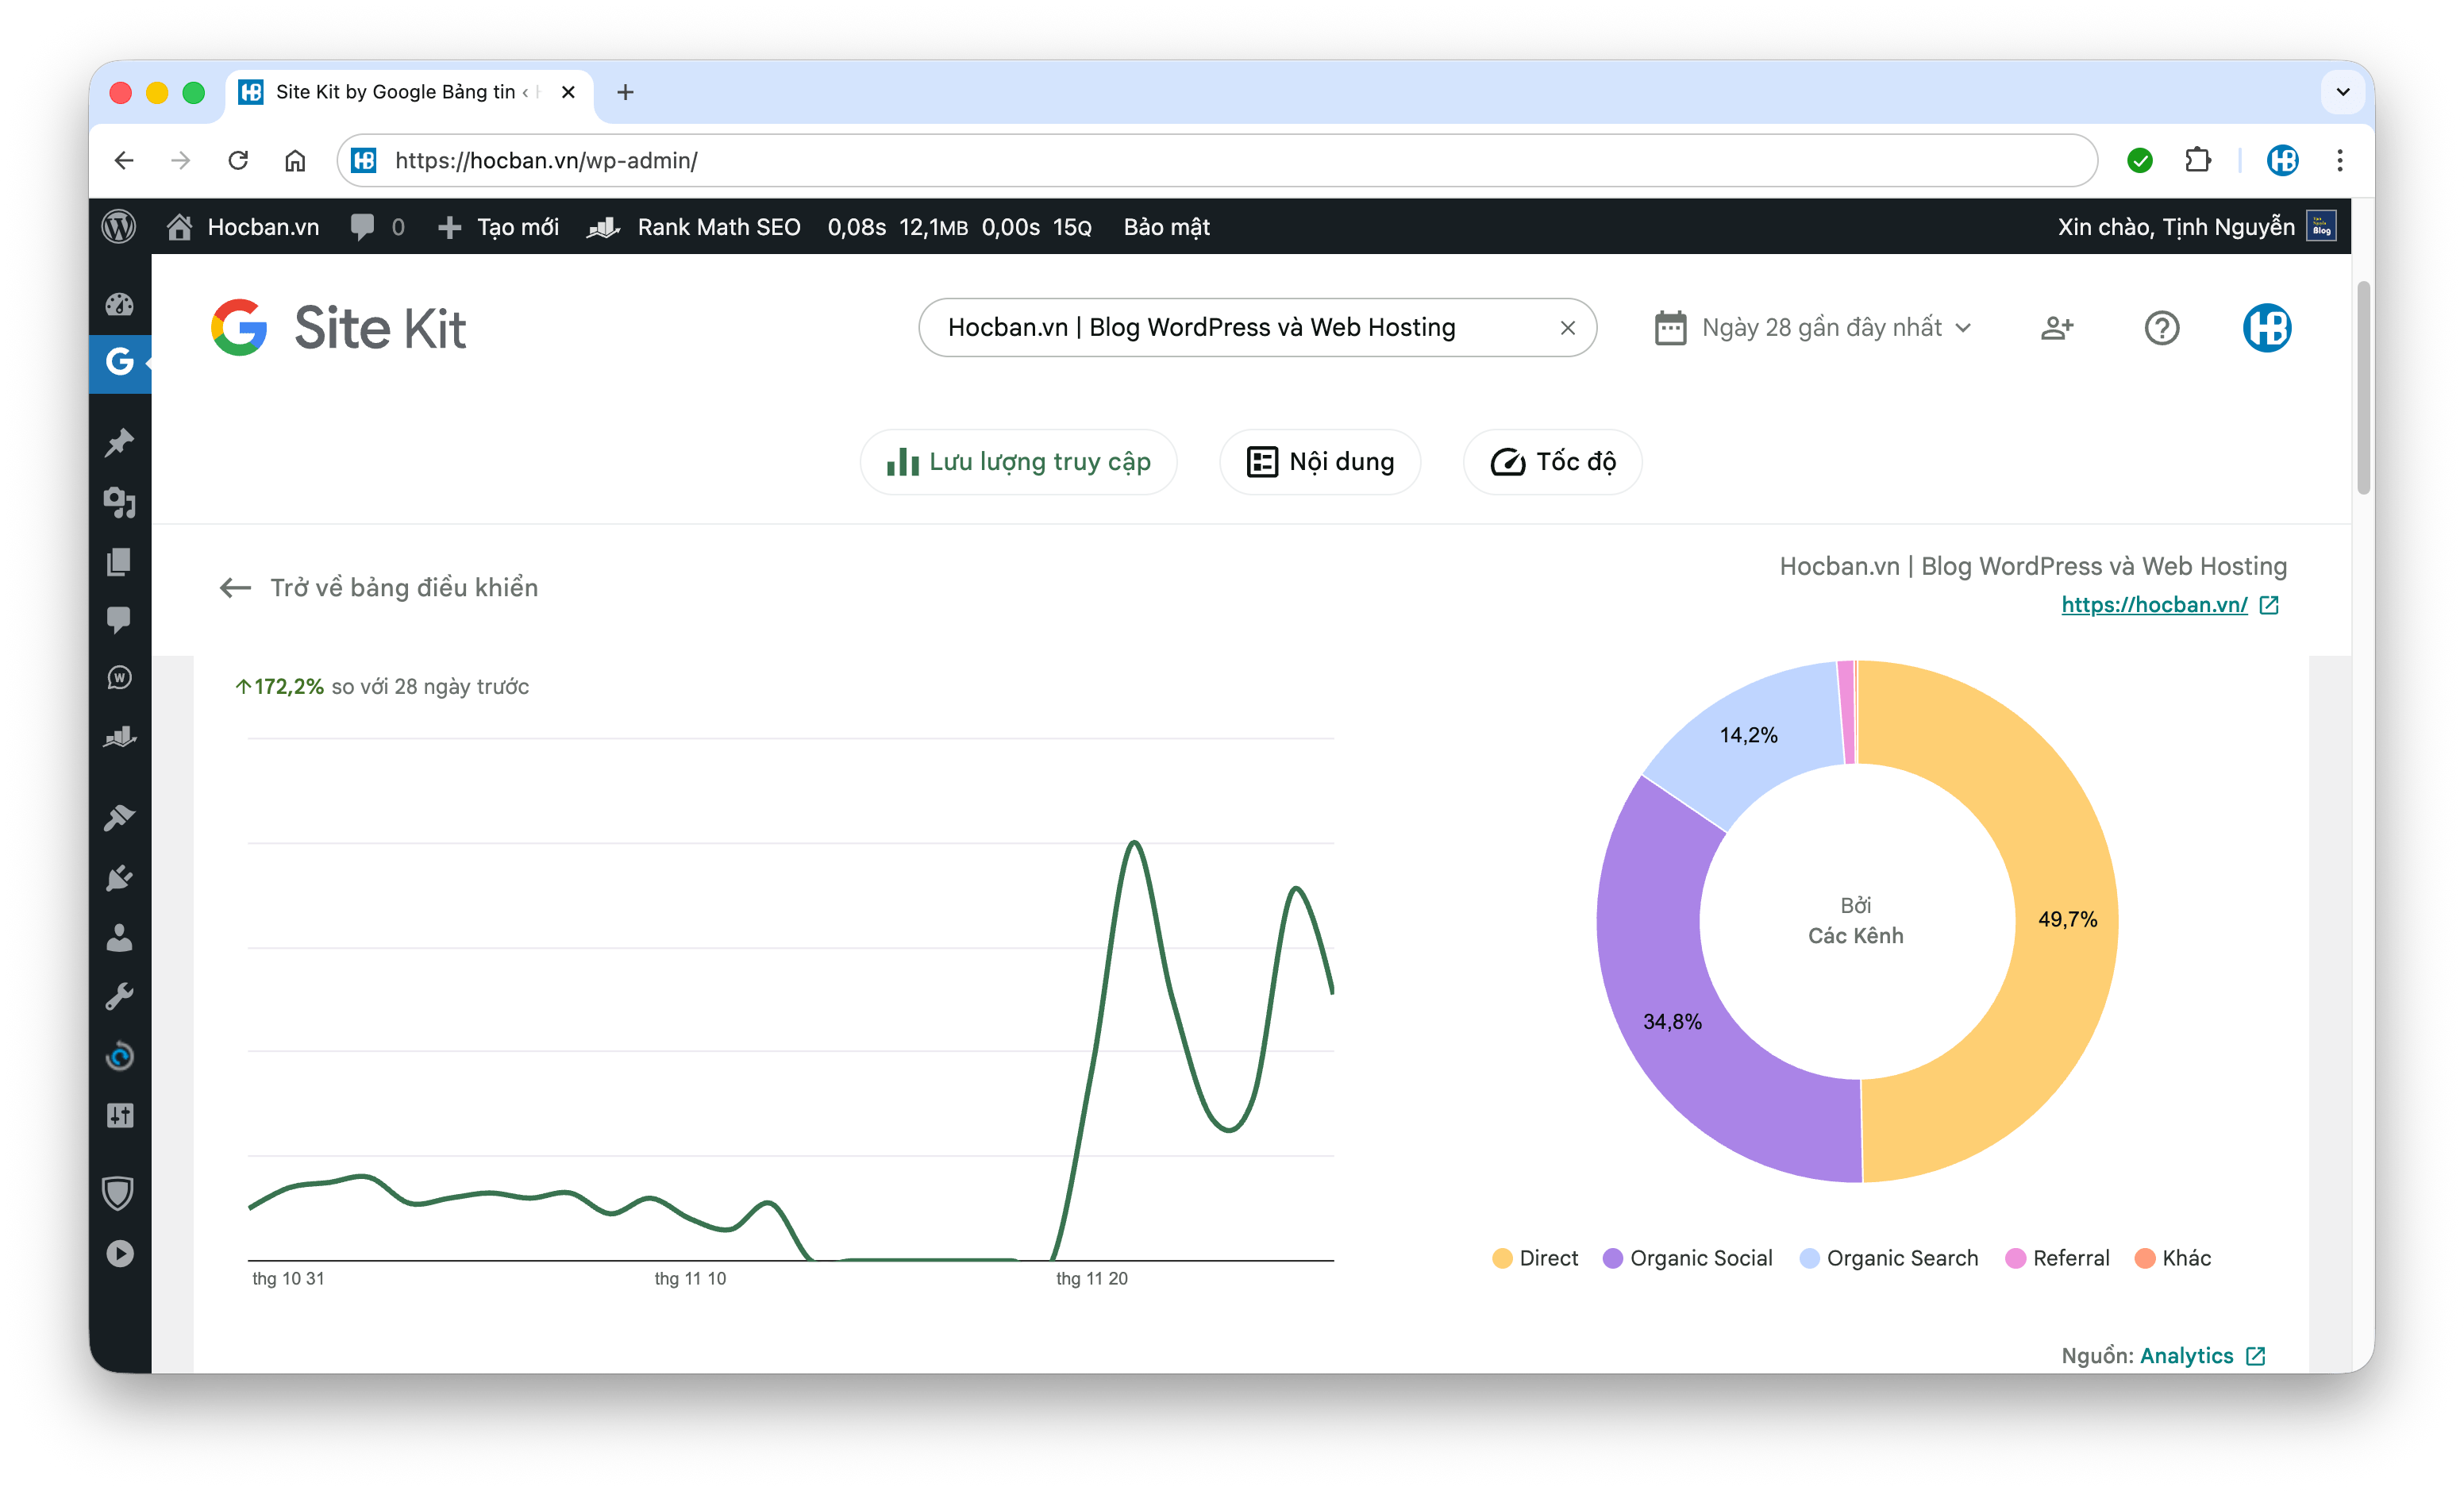Image resolution: width=2464 pixels, height=1491 pixels.
Task: Switch to the Nội dung tab
Action: [x=1320, y=462]
